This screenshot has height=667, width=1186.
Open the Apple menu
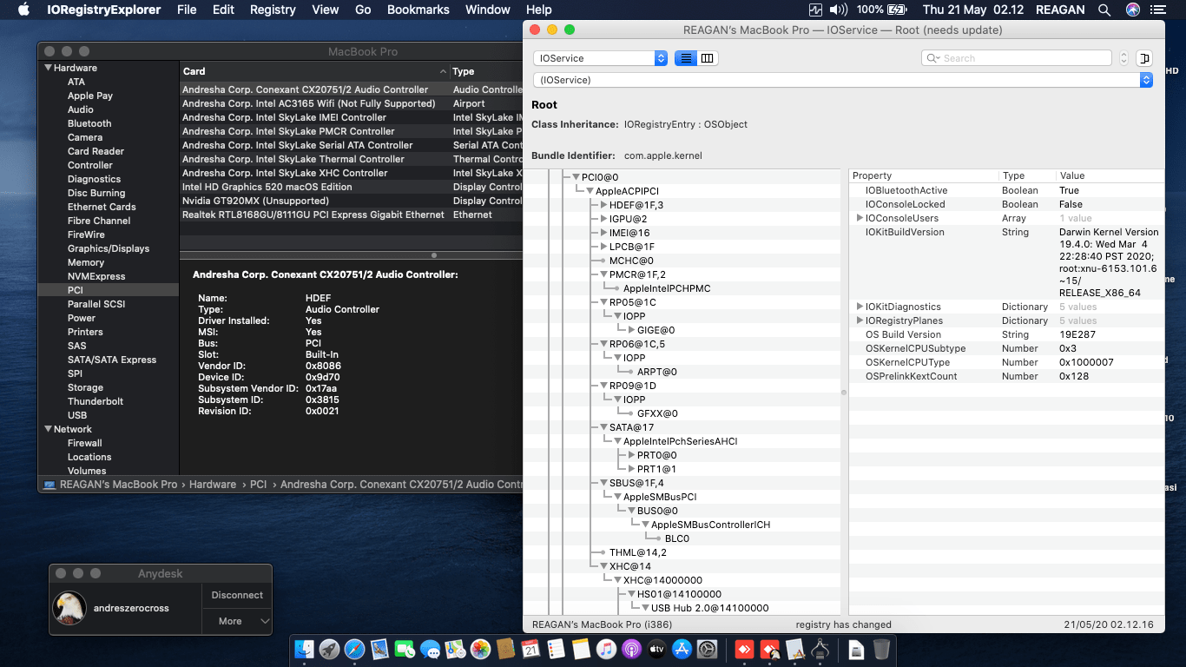23,10
